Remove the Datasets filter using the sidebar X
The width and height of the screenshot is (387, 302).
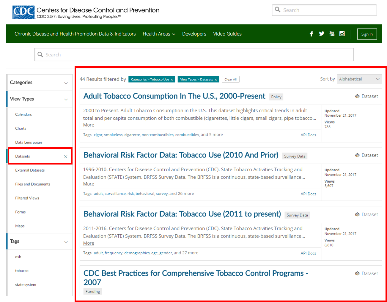66,156
